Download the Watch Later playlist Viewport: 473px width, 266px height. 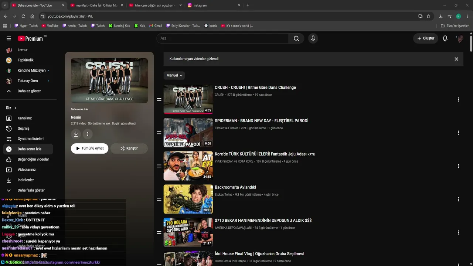point(76,134)
